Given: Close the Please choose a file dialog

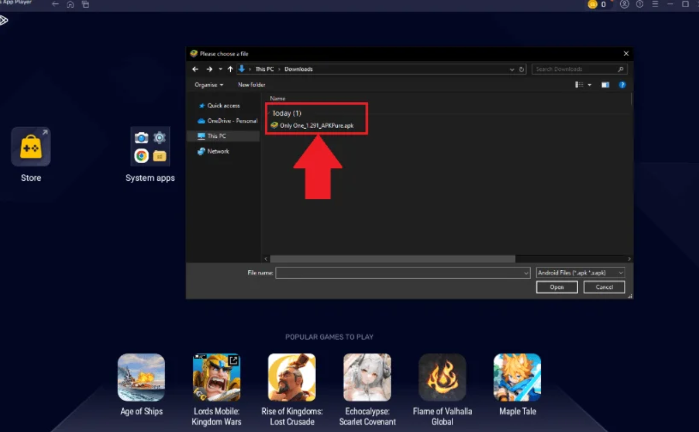Looking at the screenshot, I should click(x=626, y=53).
